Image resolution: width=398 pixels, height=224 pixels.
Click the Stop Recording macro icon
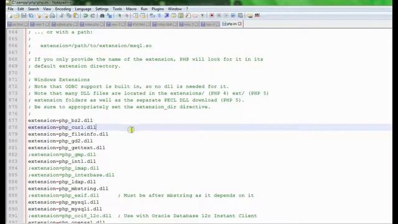(x=219, y=16)
